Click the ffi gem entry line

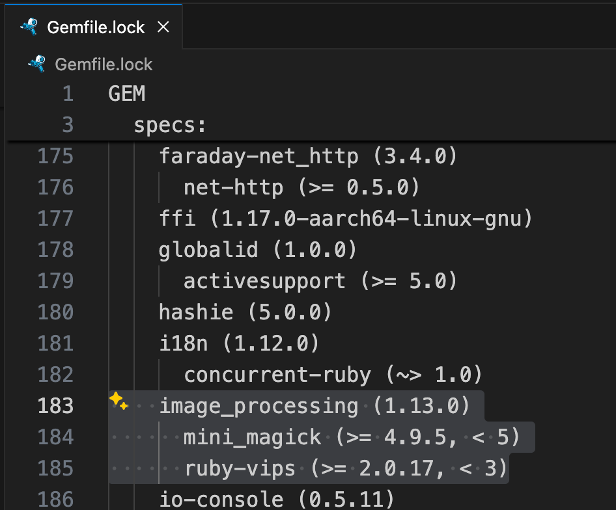[x=345, y=219]
